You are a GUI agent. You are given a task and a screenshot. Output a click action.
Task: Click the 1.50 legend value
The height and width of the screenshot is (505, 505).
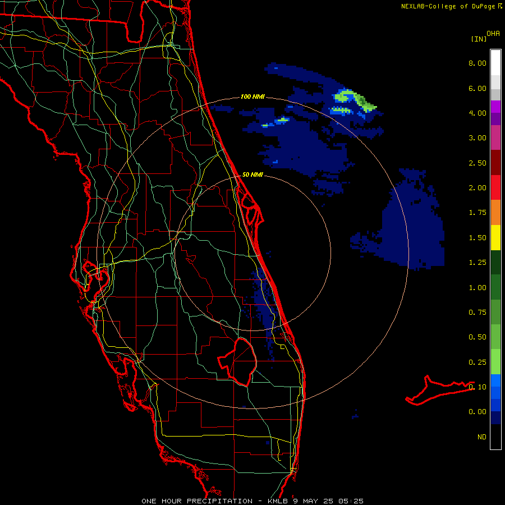tap(478, 238)
